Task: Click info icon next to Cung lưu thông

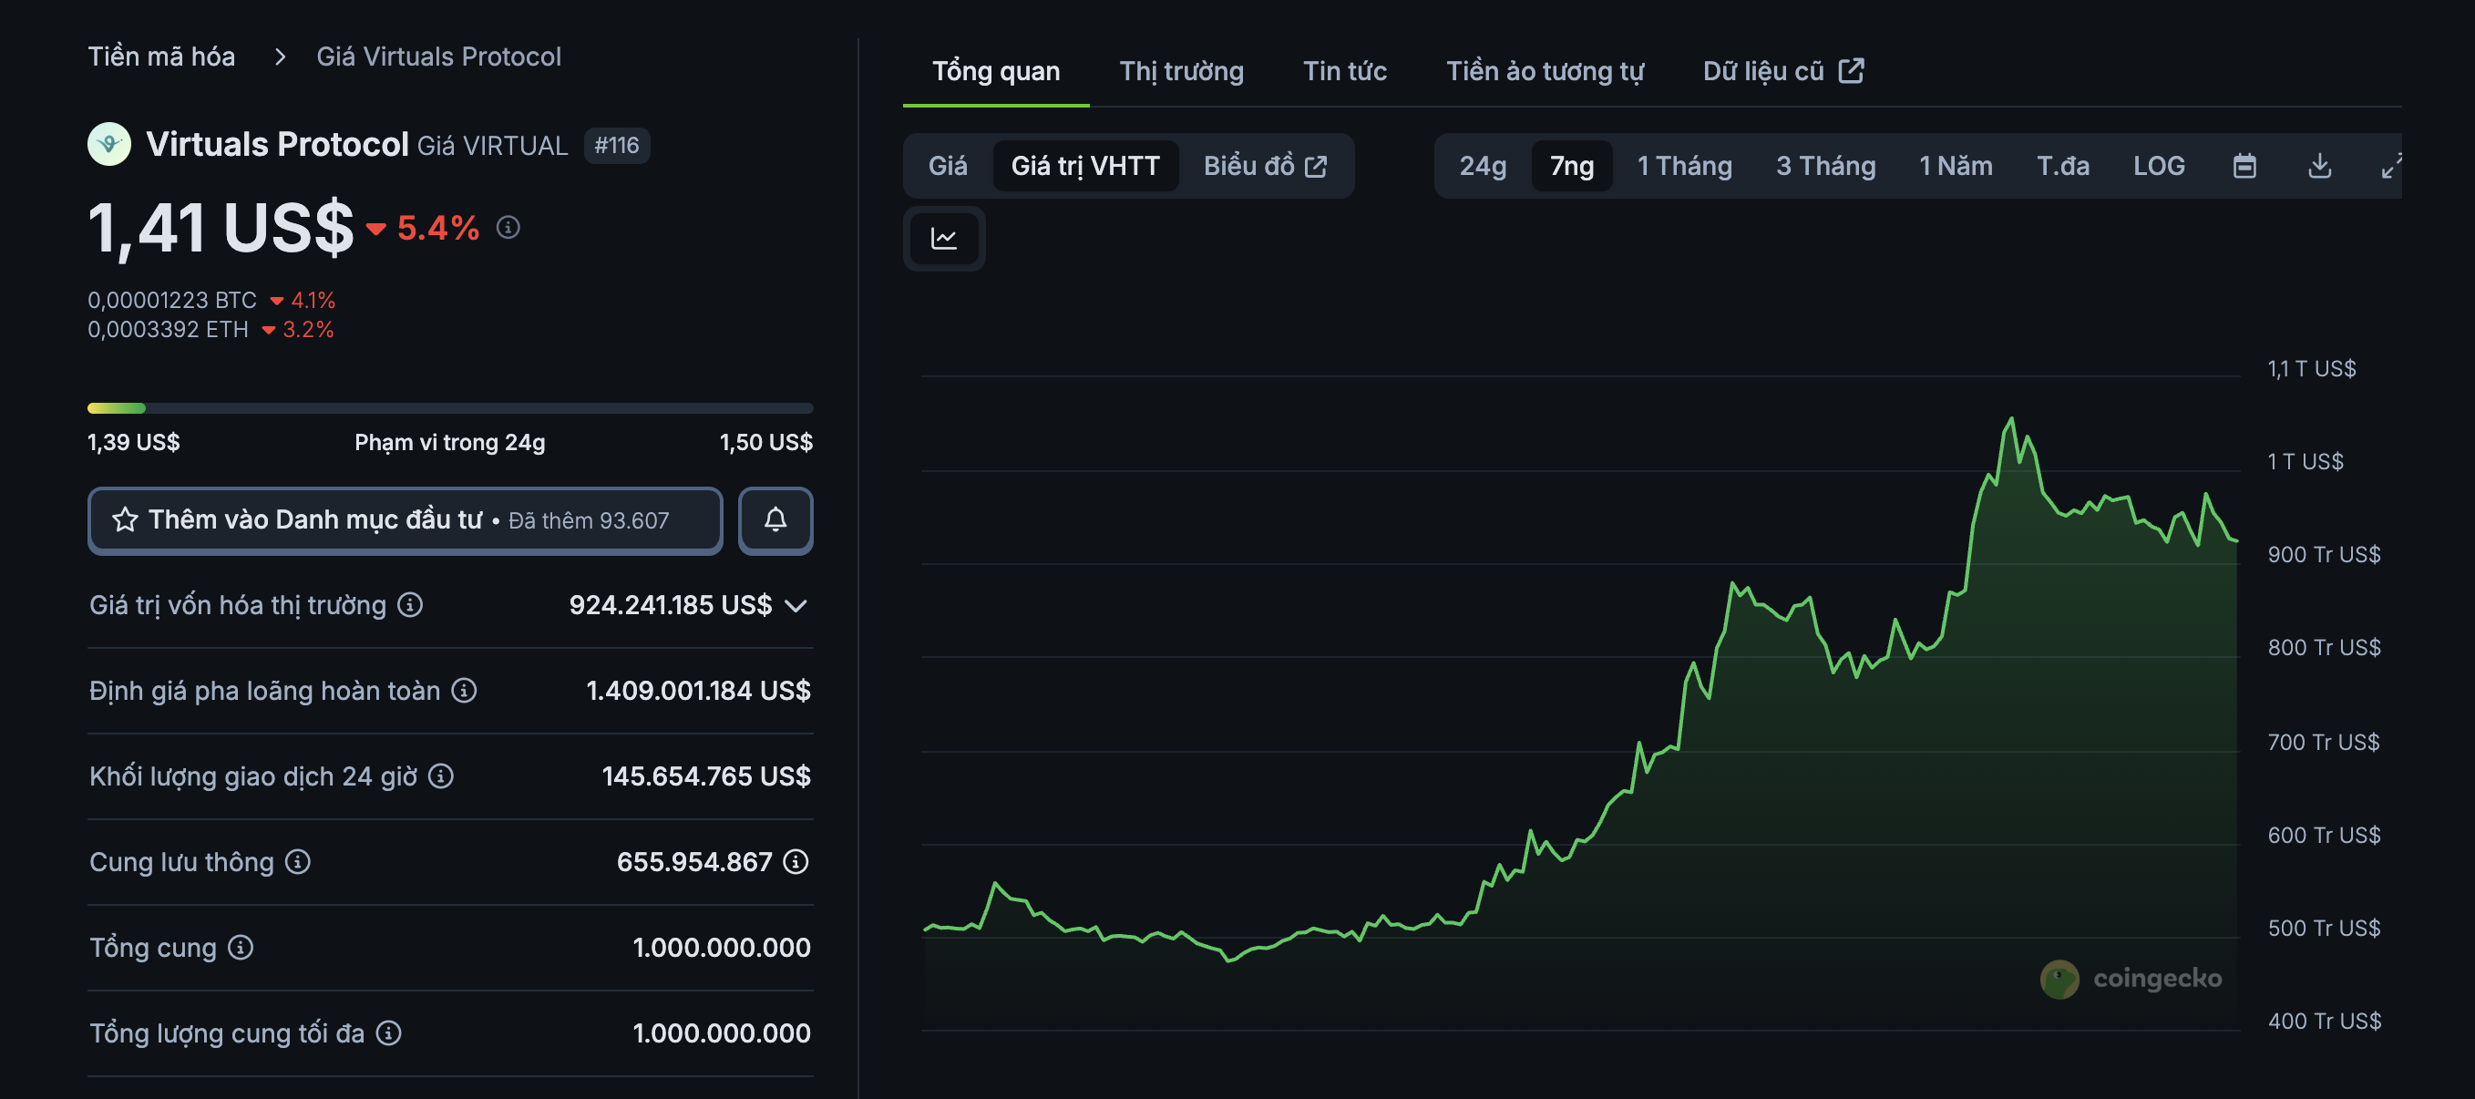Action: tap(298, 862)
